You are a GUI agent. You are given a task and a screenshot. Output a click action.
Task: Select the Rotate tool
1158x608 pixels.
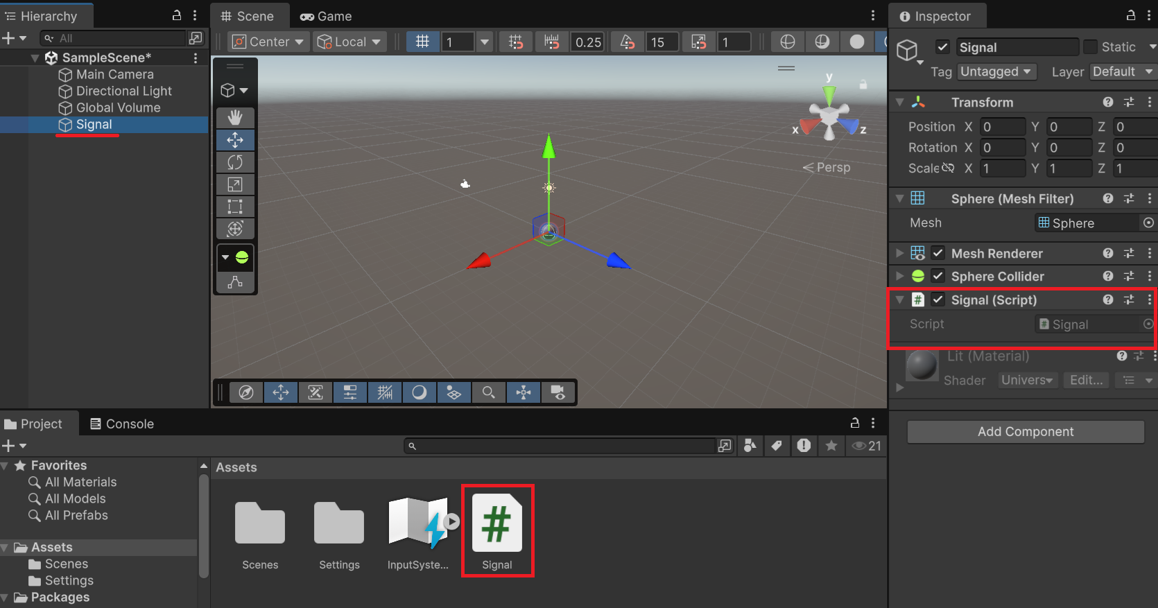tap(235, 162)
